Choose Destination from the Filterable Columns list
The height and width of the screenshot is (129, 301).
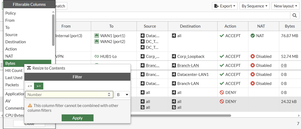click(x=16, y=42)
